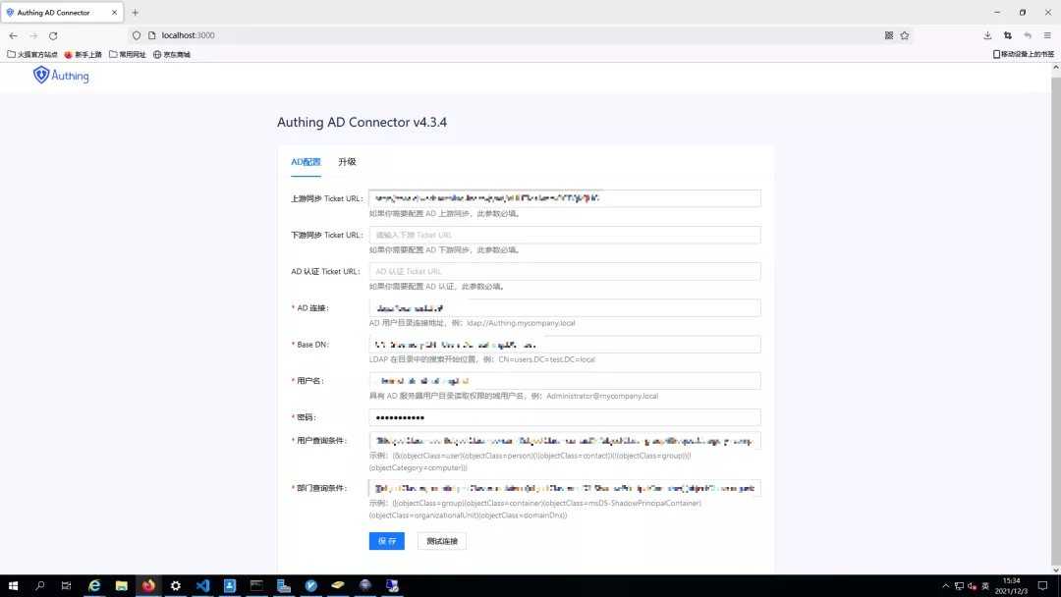Open 移动设备上的书签 bookmarks
This screenshot has width=1061, height=597.
[1023, 54]
